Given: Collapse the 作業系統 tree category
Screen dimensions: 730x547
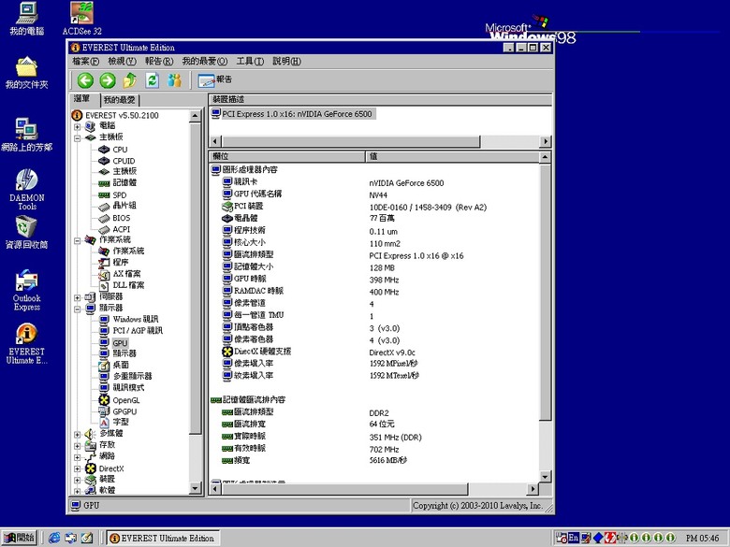Looking at the screenshot, I should click(78, 240).
